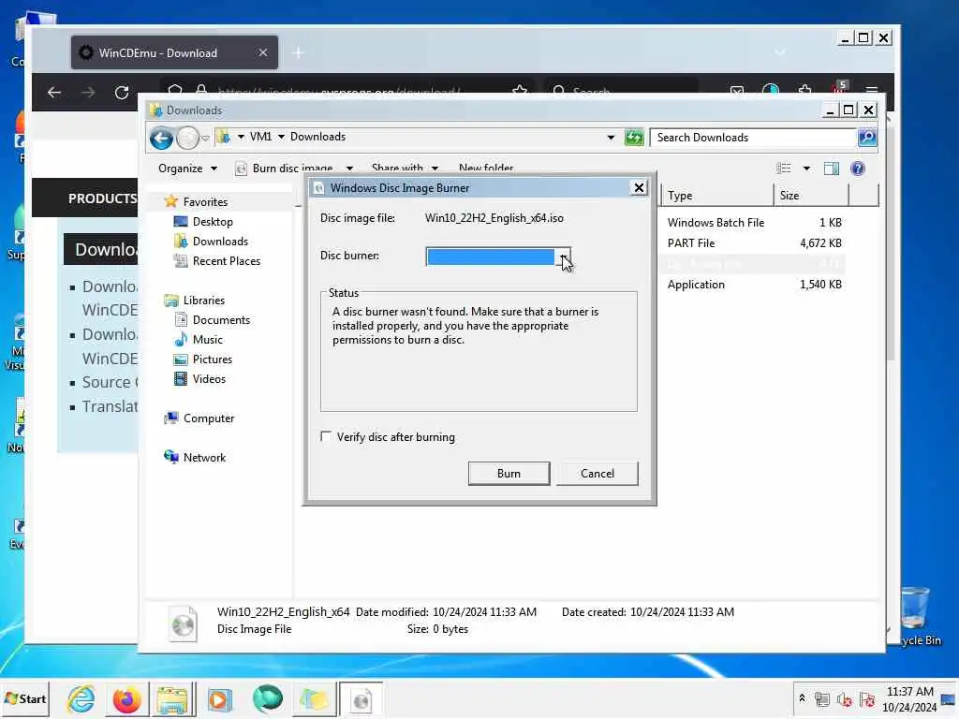Open the Disc burner dropdown

point(563,257)
